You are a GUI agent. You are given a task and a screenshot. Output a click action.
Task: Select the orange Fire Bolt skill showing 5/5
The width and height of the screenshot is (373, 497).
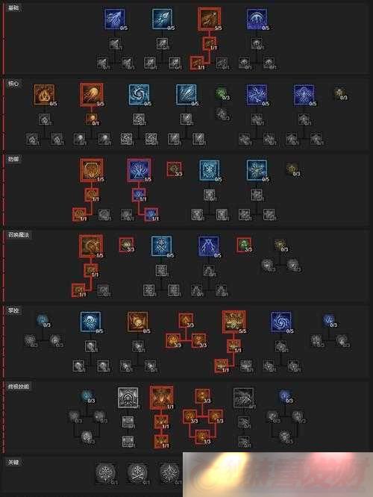[210, 19]
